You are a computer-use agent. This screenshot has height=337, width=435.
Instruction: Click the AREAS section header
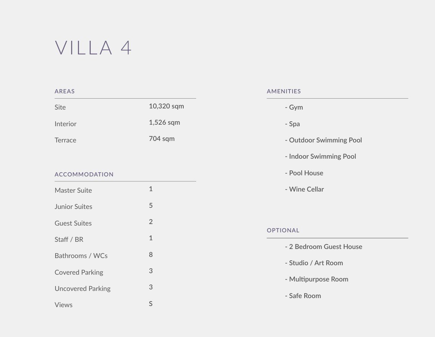click(x=65, y=91)
